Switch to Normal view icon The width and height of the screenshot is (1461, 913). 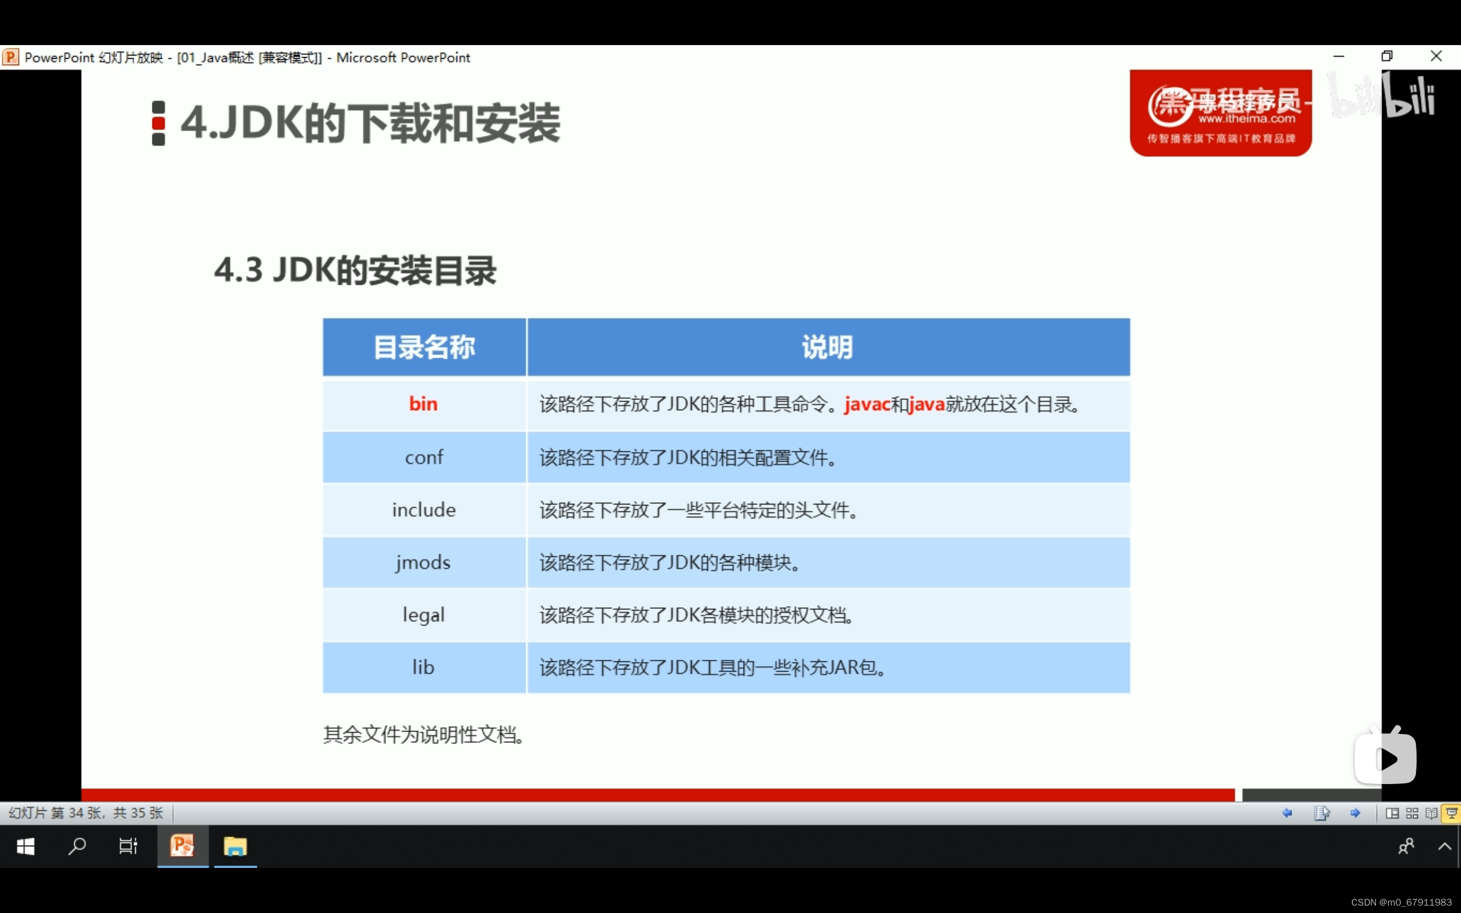[1391, 813]
